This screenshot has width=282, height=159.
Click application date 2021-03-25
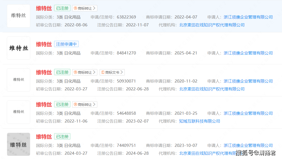(x=186, y=113)
